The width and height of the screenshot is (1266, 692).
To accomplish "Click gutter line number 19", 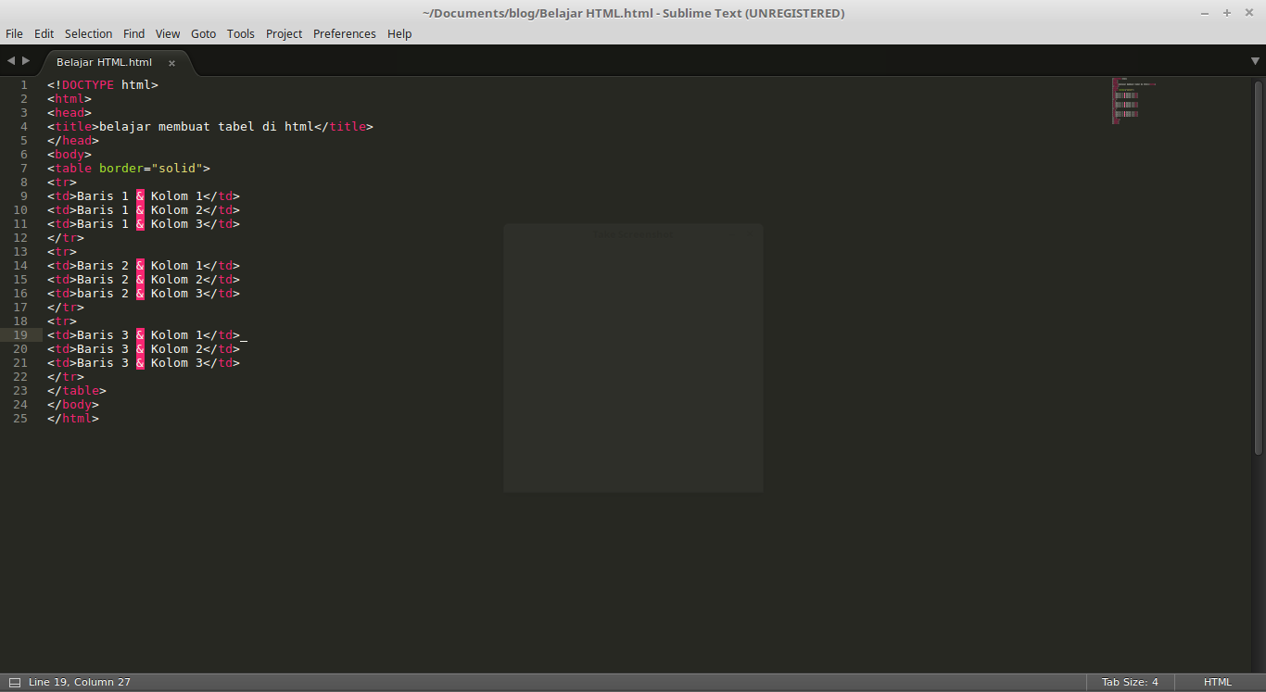I will click(x=20, y=334).
